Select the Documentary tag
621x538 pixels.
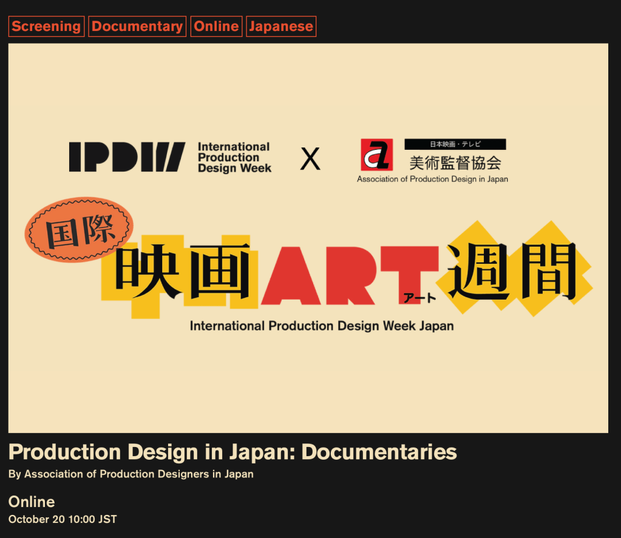coord(137,27)
